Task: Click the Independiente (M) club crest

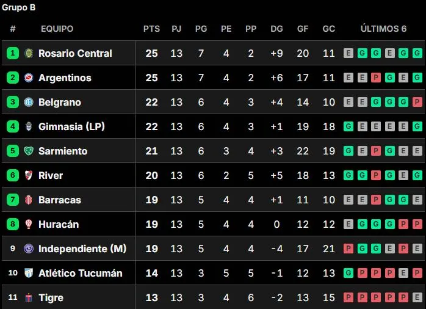Action: [x=29, y=249]
